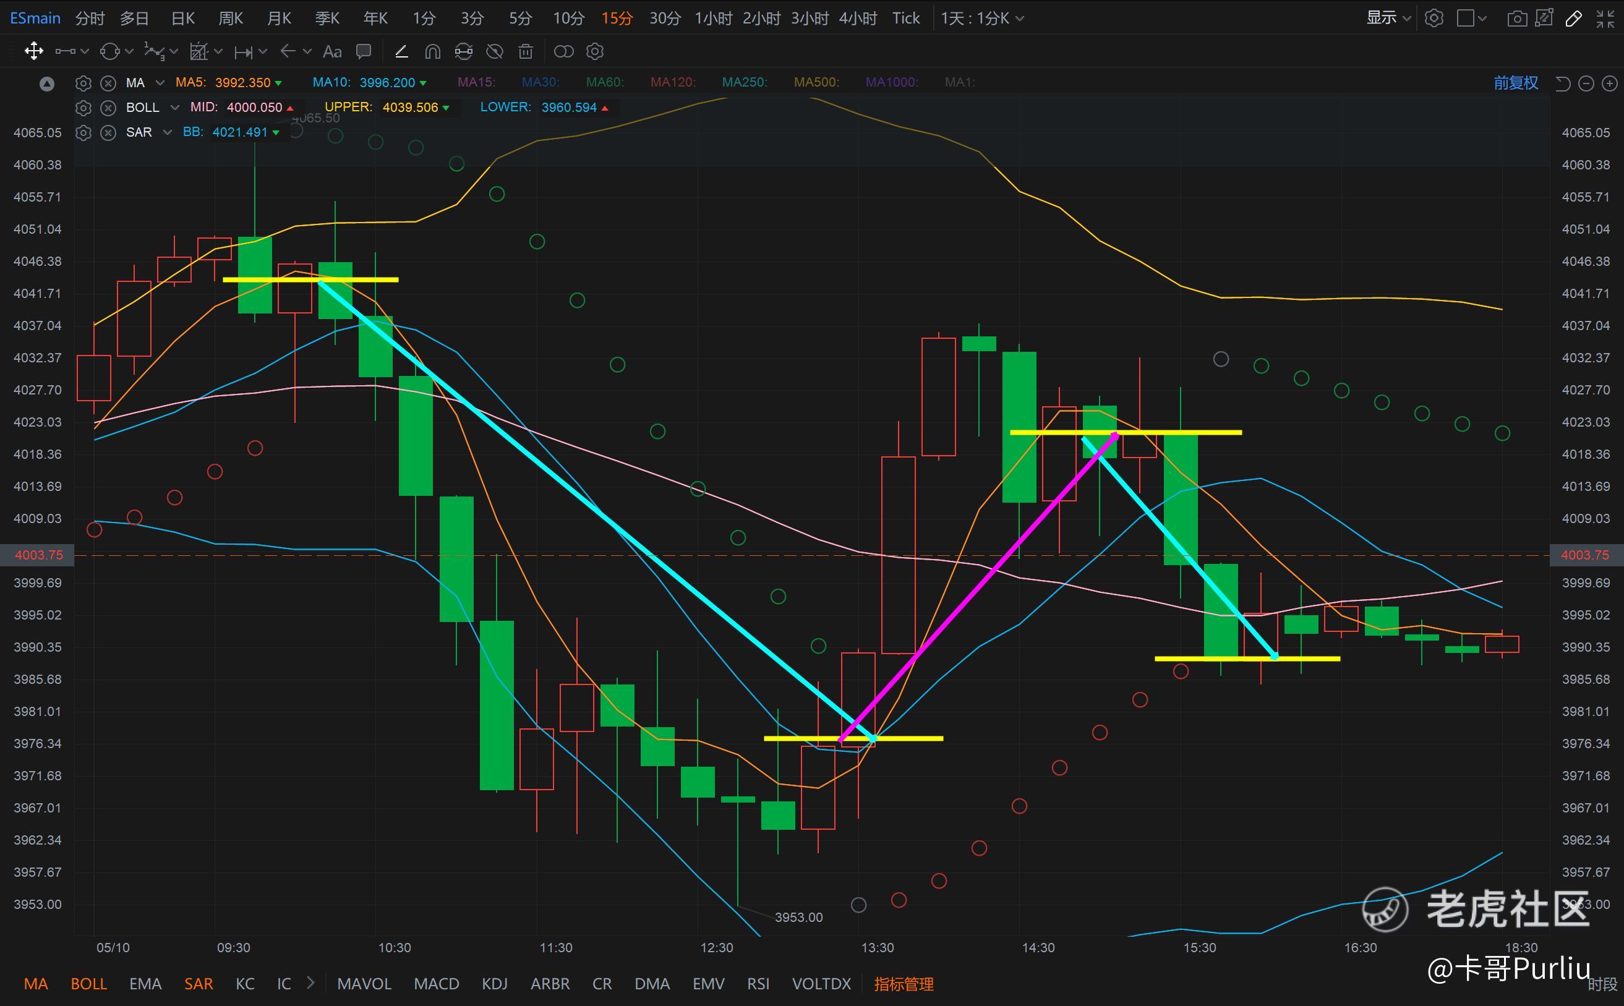Expand more main indicators chevron after IC
Image resolution: width=1624 pixels, height=1006 pixels.
(310, 983)
